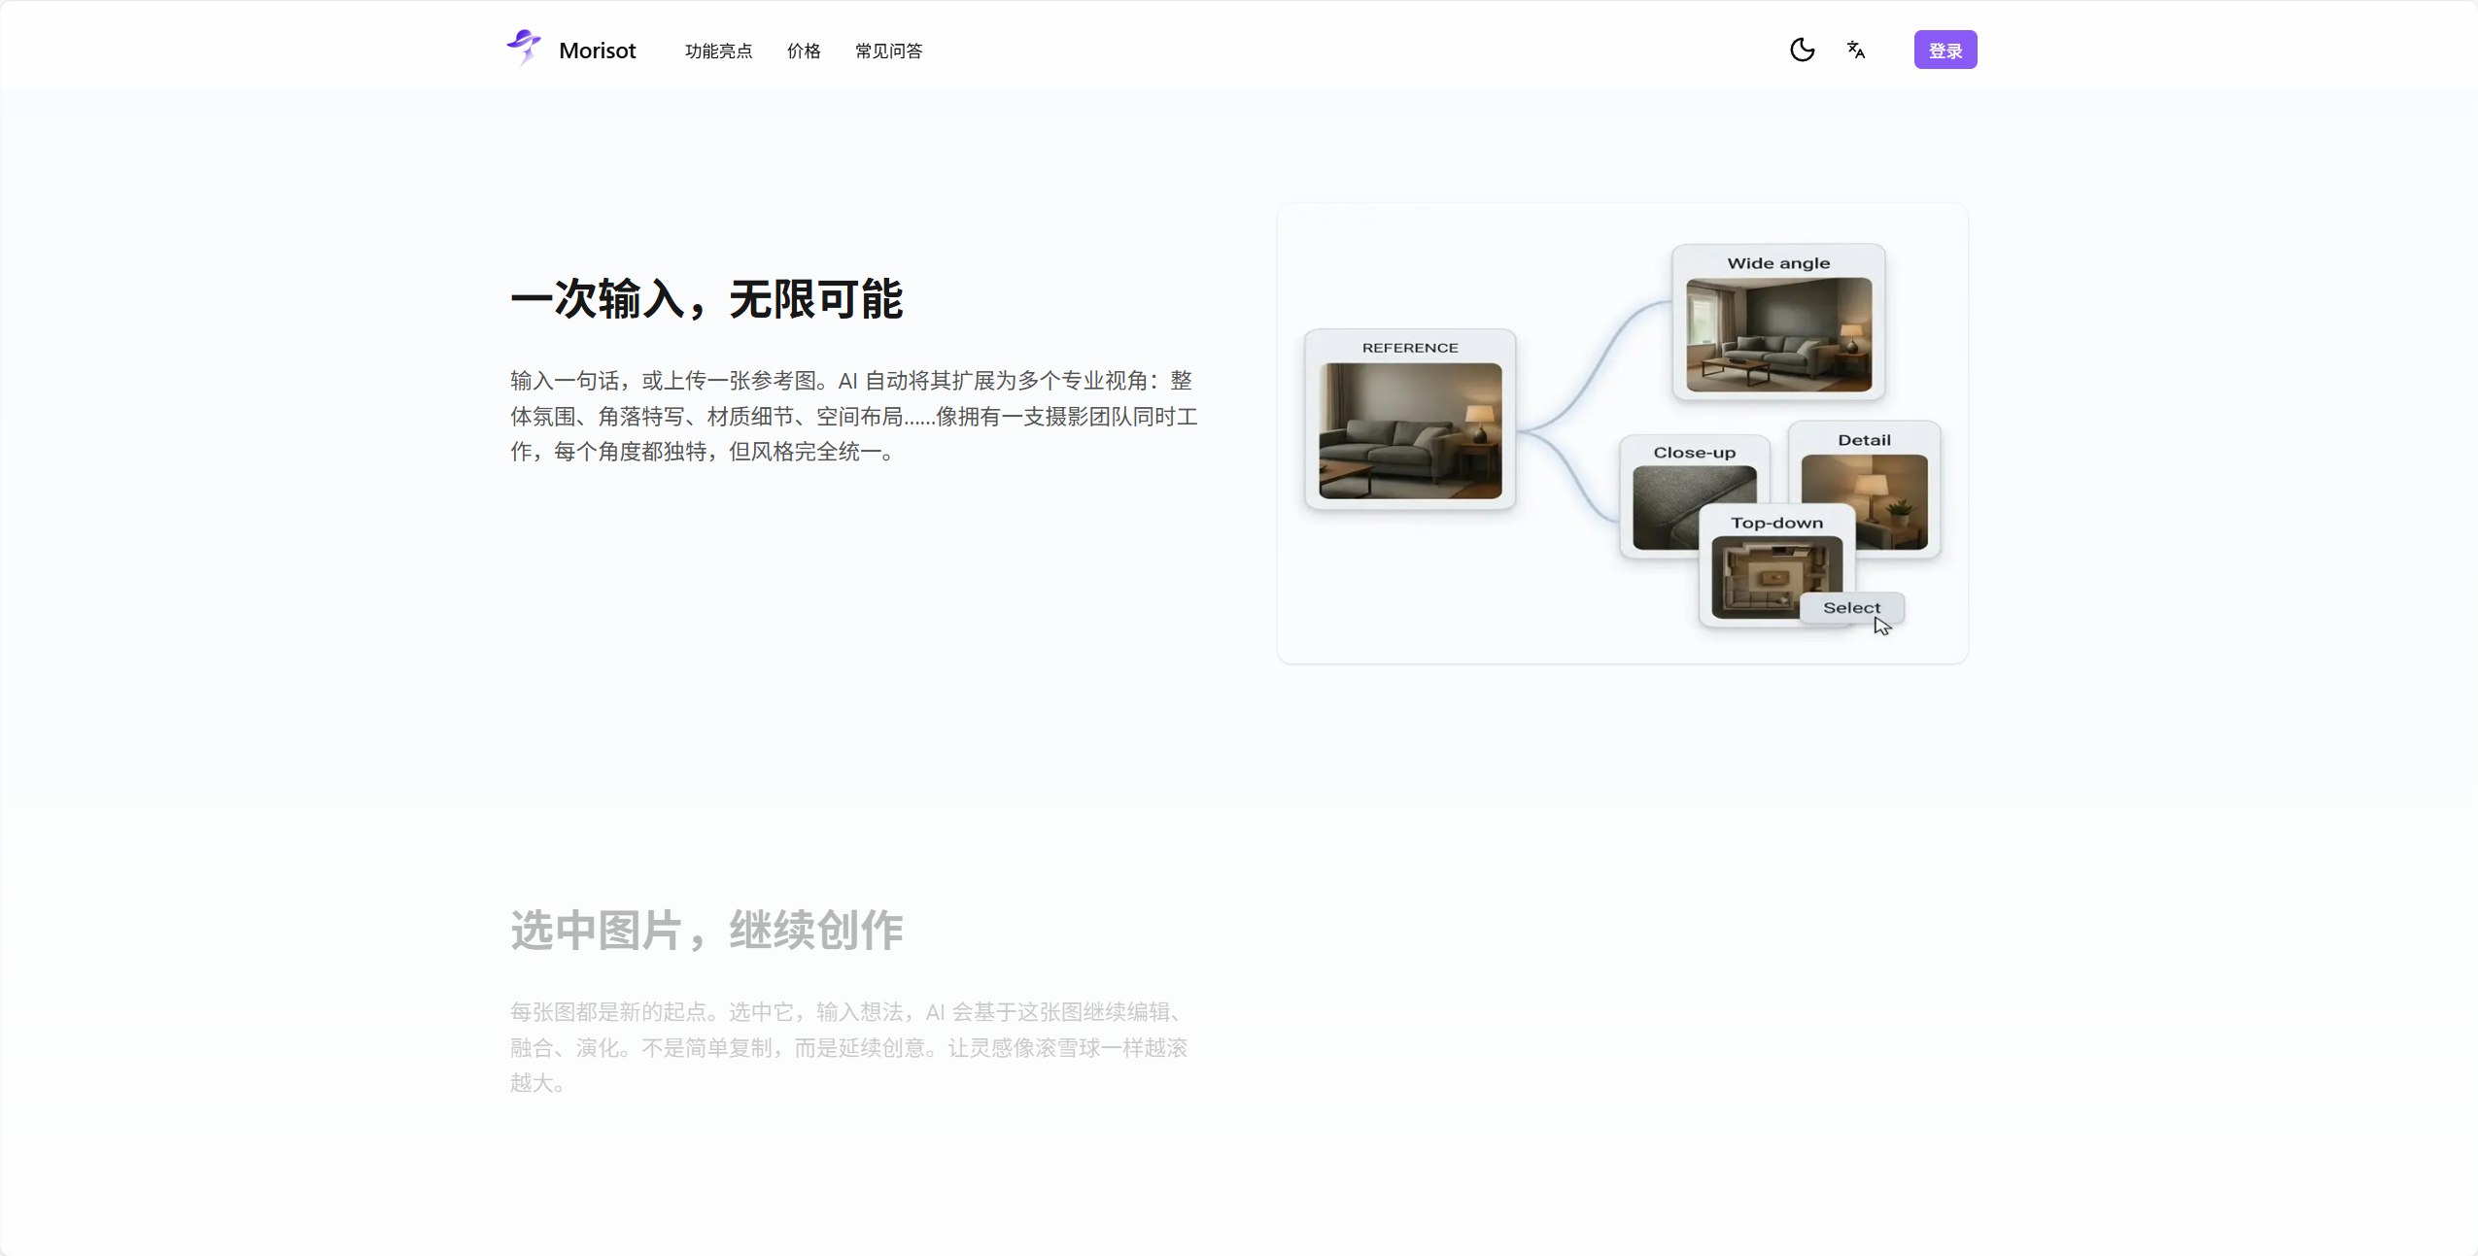Viewport: 2478px width, 1256px height.
Task: Click the 一次输入，无限可能 heading
Action: click(x=707, y=299)
